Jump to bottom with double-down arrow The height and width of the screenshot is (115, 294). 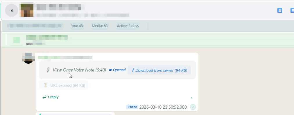pos(292,10)
